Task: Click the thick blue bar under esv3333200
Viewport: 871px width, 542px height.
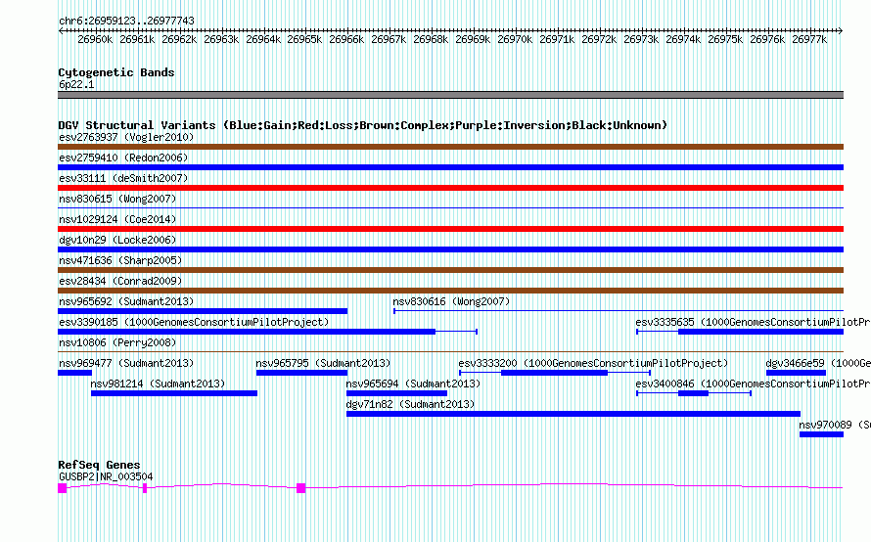Action: [x=554, y=373]
